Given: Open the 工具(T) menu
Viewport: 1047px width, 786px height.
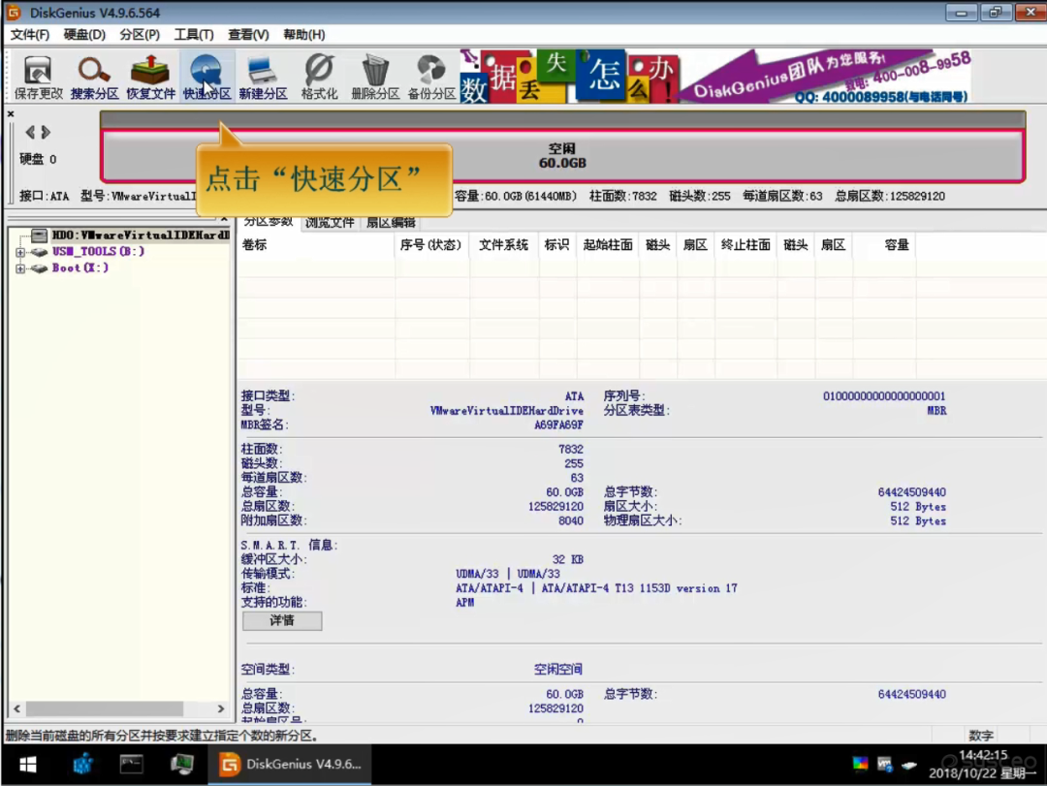Looking at the screenshot, I should click(194, 35).
